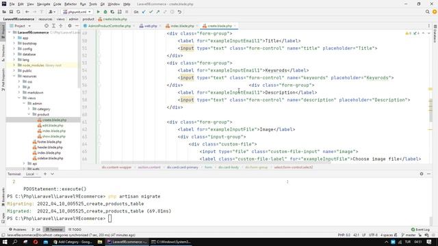Click the Search Everywhere magnifier icon
Viewport: 438px width, 246px height.
pos(427,12)
